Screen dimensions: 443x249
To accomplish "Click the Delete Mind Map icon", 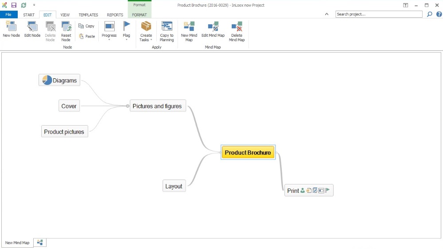I will [x=237, y=27].
